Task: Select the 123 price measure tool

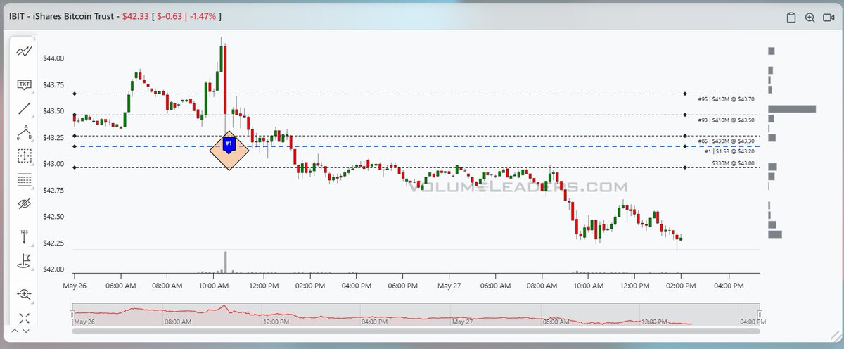Action: (x=25, y=236)
